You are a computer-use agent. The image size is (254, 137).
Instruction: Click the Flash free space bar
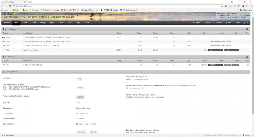click(231, 65)
